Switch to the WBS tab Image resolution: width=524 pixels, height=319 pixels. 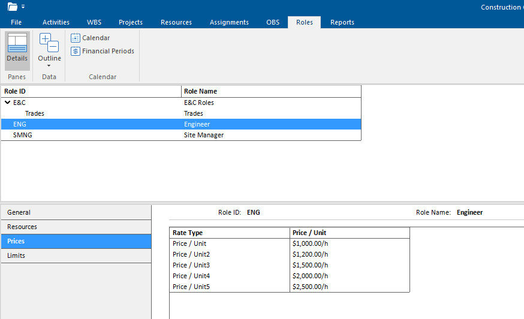[94, 22]
